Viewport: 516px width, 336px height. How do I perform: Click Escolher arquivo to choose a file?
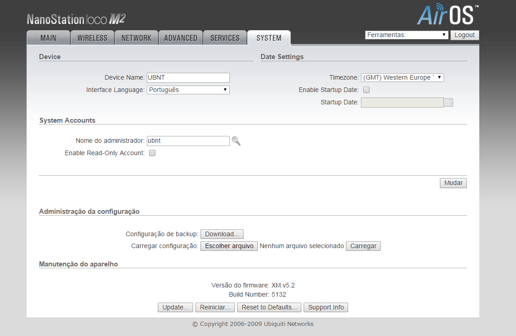229,246
